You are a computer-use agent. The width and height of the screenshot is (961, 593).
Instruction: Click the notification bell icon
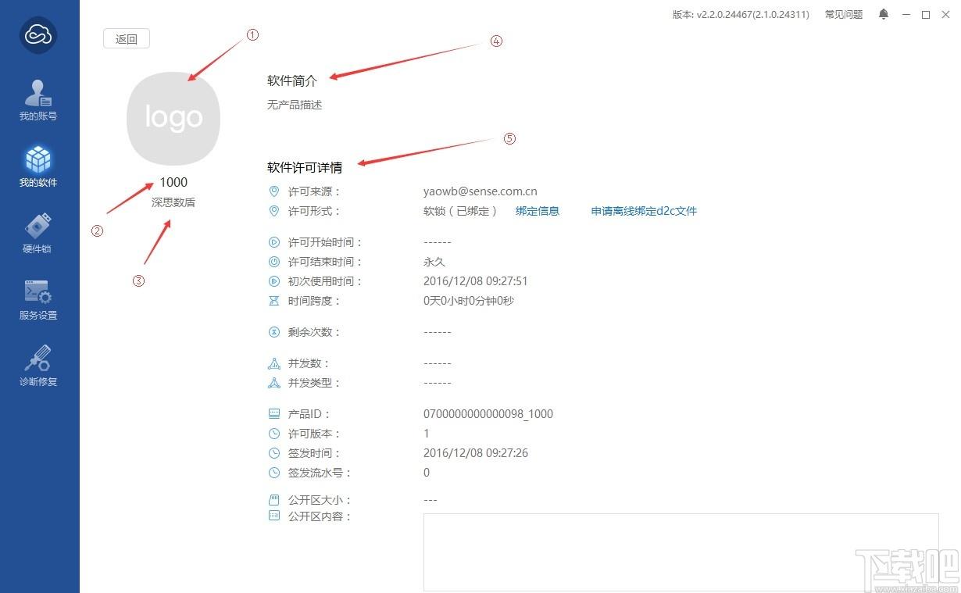point(884,14)
